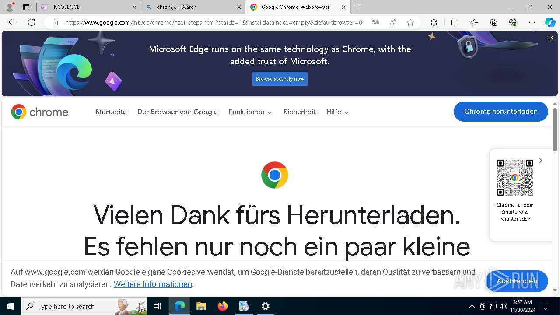
Task: Open the Favorites list icon
Action: (x=474, y=22)
